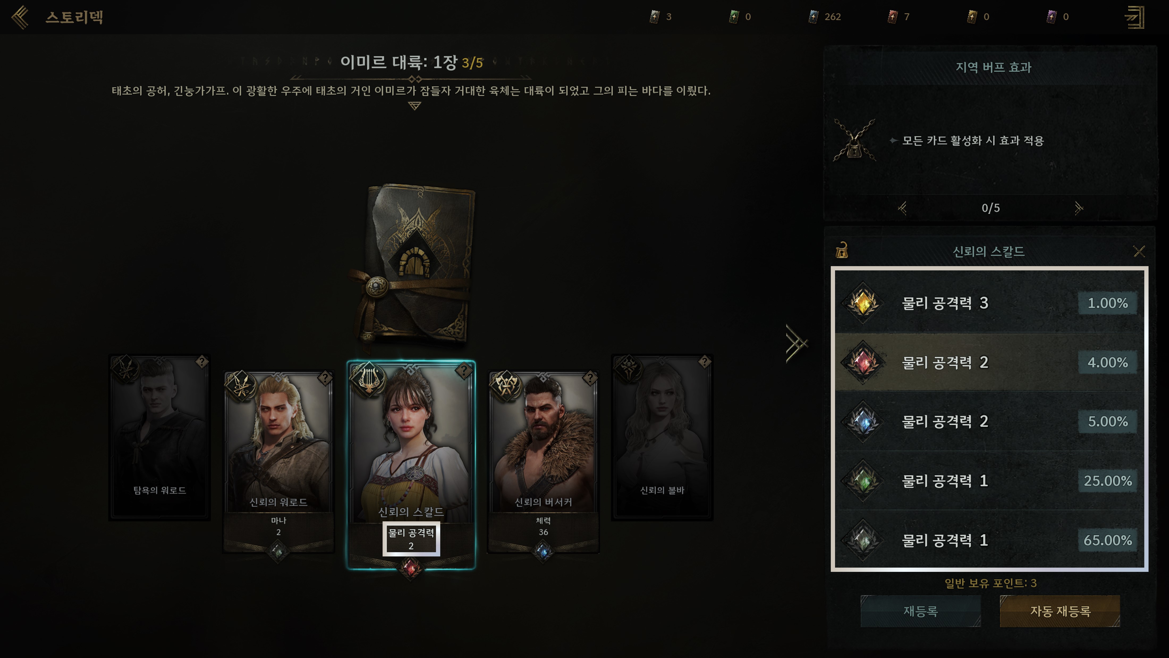Image resolution: width=1169 pixels, height=658 pixels.
Task: Click the red gem under 신뢰의 스칼드 card
Action: pyautogui.click(x=410, y=568)
